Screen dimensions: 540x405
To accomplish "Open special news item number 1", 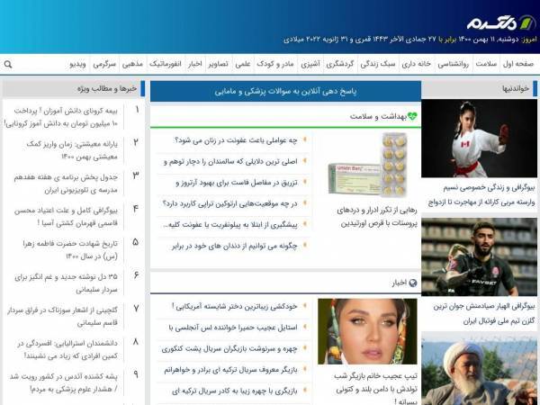I will pos(60,117).
